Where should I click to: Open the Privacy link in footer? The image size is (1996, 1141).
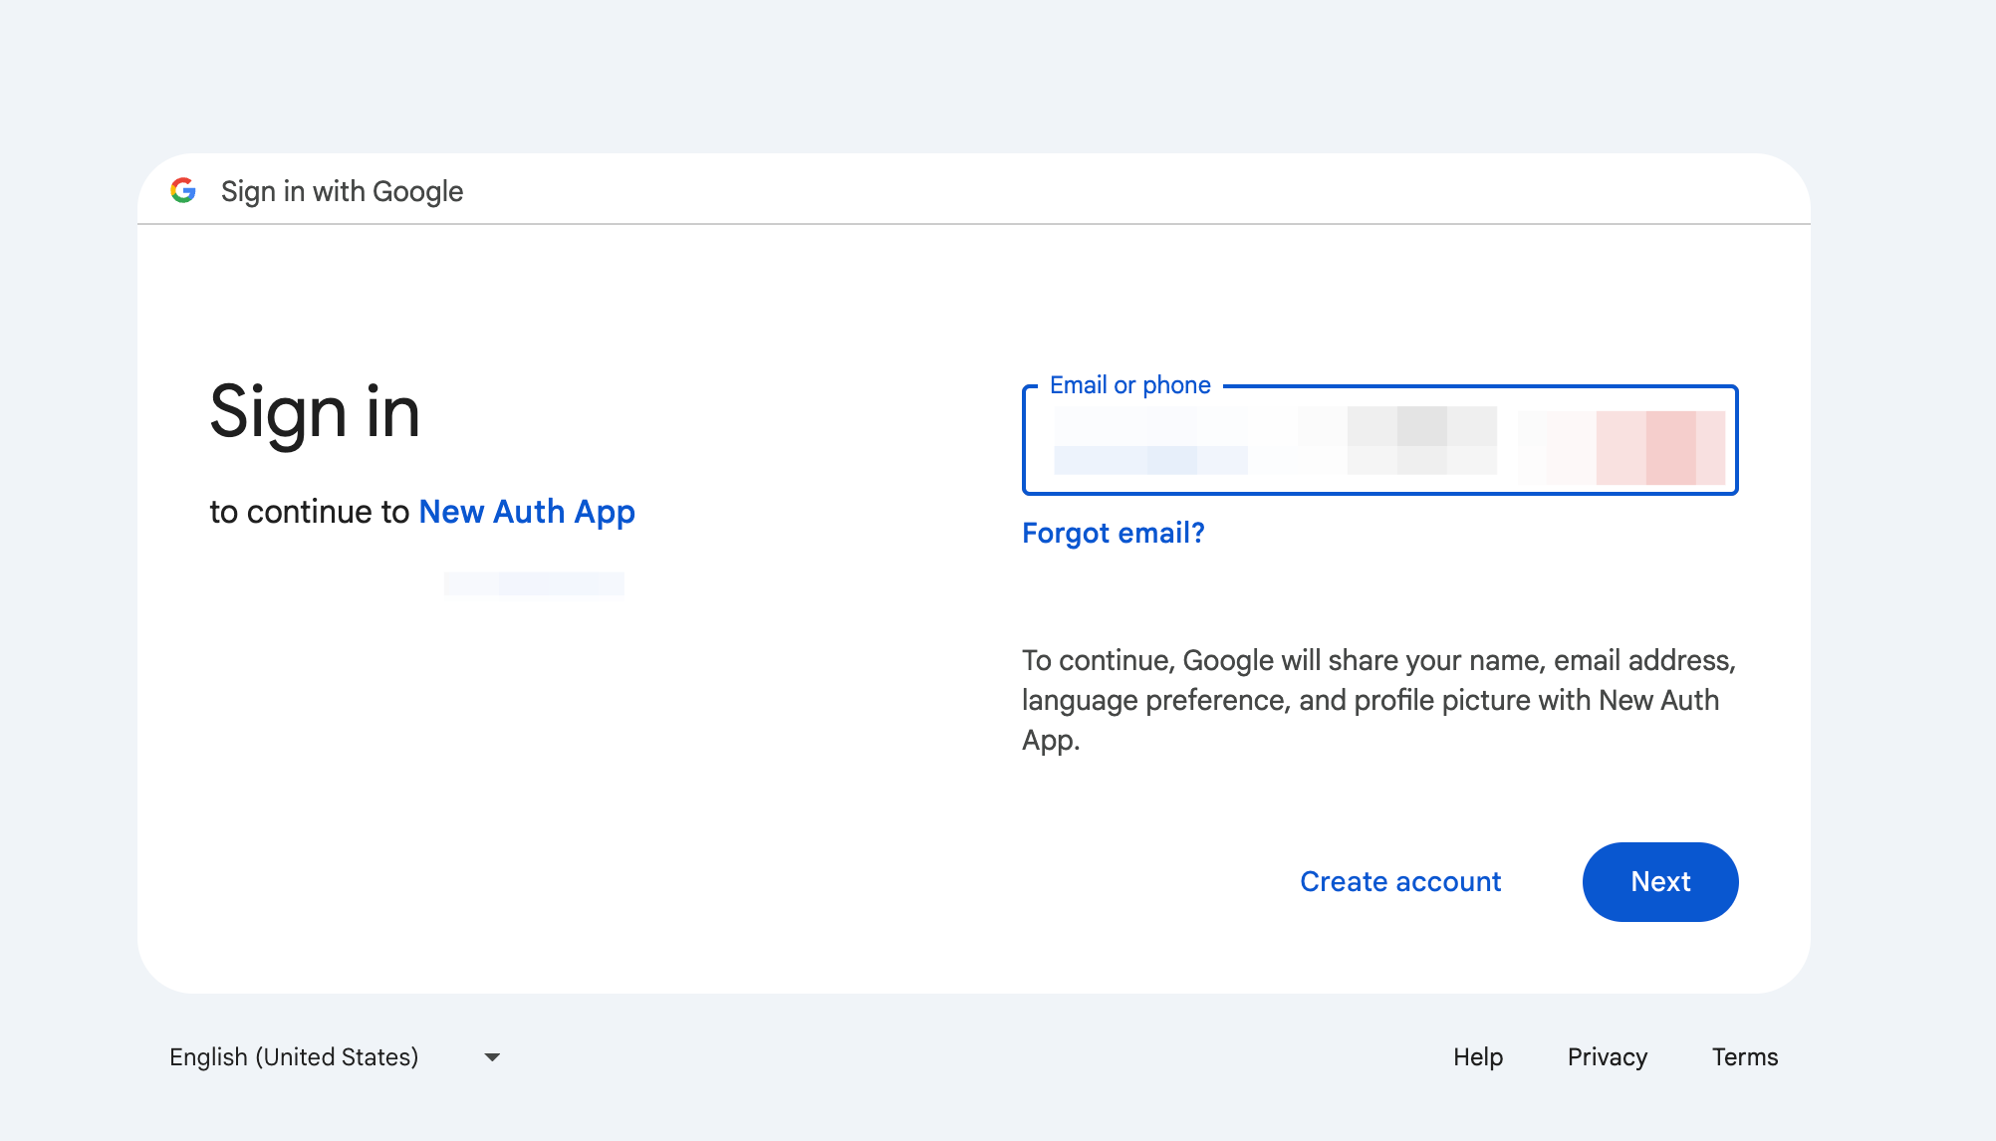pyautogui.click(x=1608, y=1057)
